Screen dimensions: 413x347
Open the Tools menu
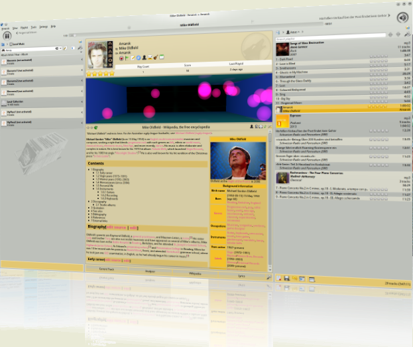pyautogui.click(x=34, y=27)
